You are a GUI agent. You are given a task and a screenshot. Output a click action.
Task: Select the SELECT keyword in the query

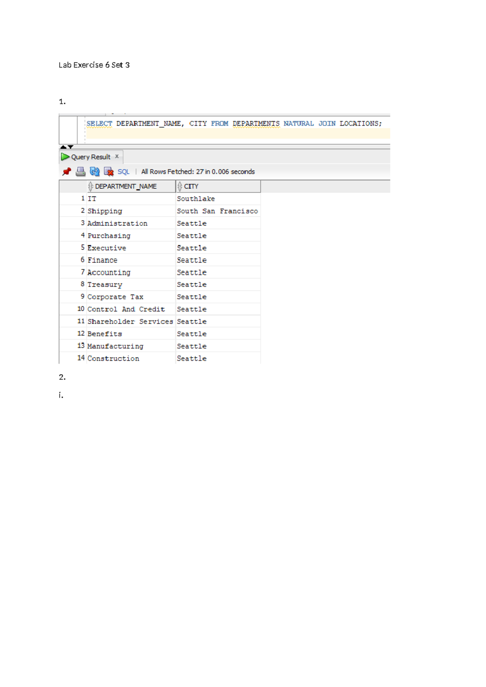pyautogui.click(x=99, y=123)
